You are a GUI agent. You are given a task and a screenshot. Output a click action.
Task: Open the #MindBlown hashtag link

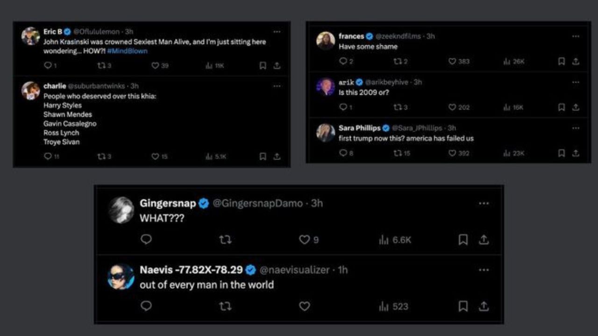127,51
